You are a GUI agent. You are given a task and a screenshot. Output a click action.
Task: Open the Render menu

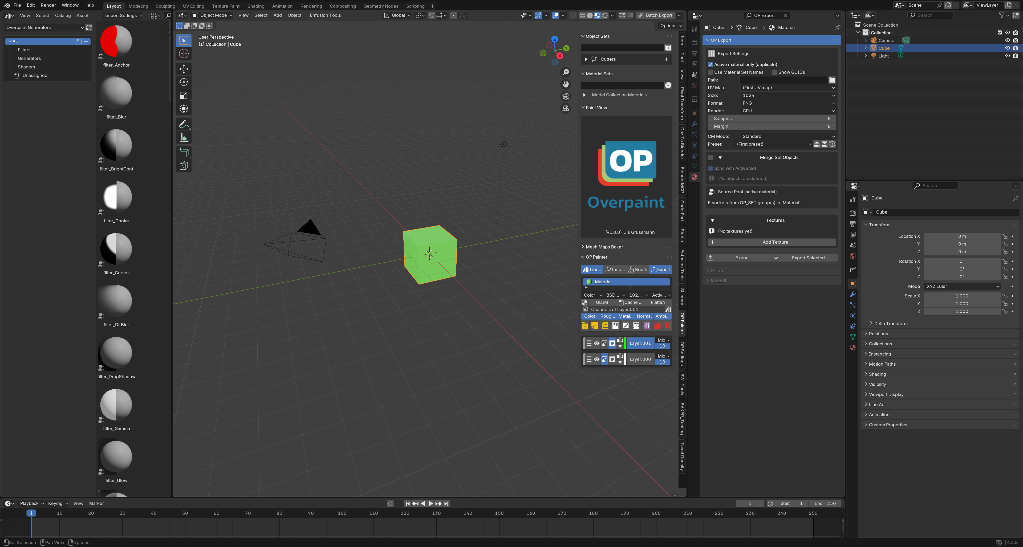48,5
